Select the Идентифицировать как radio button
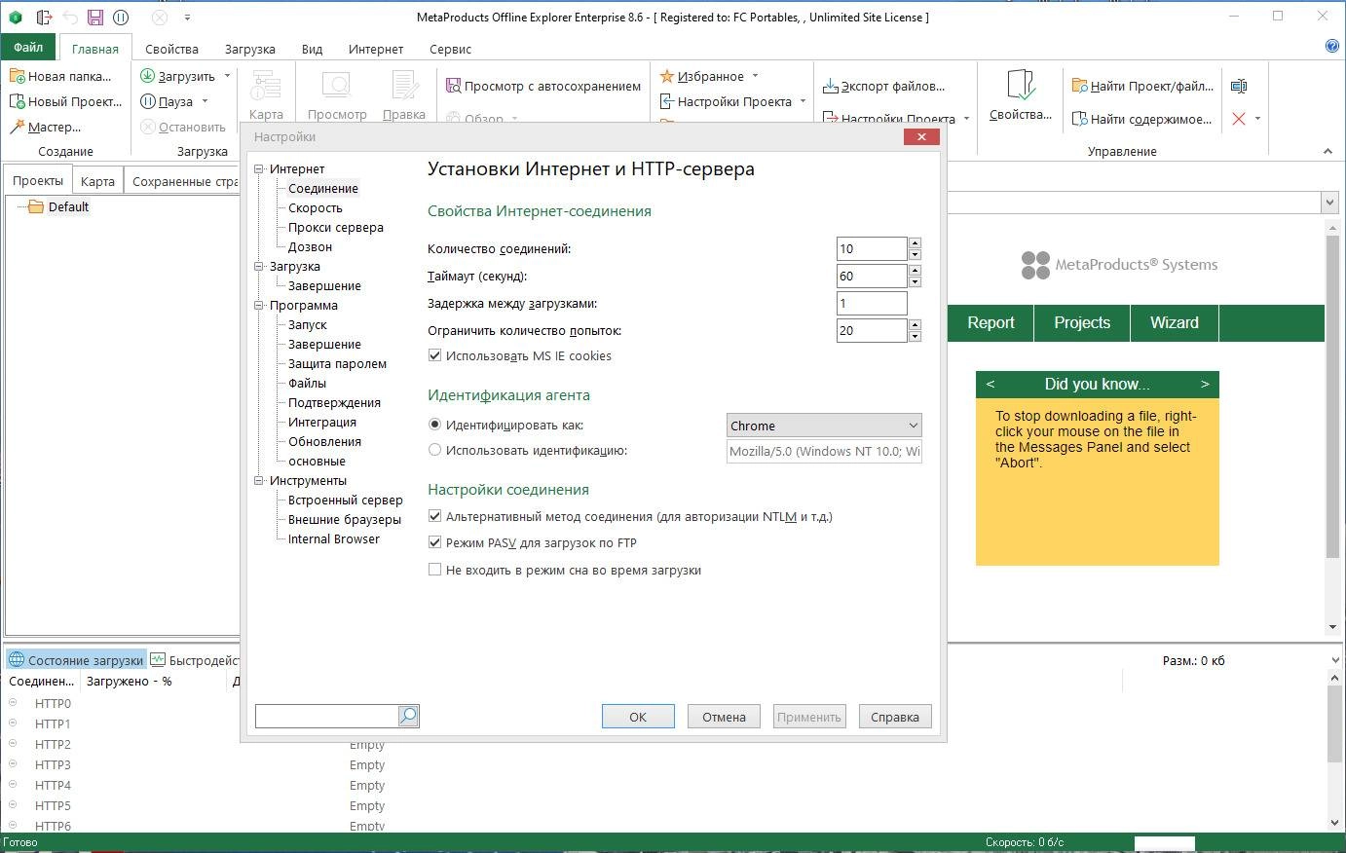 (x=434, y=425)
